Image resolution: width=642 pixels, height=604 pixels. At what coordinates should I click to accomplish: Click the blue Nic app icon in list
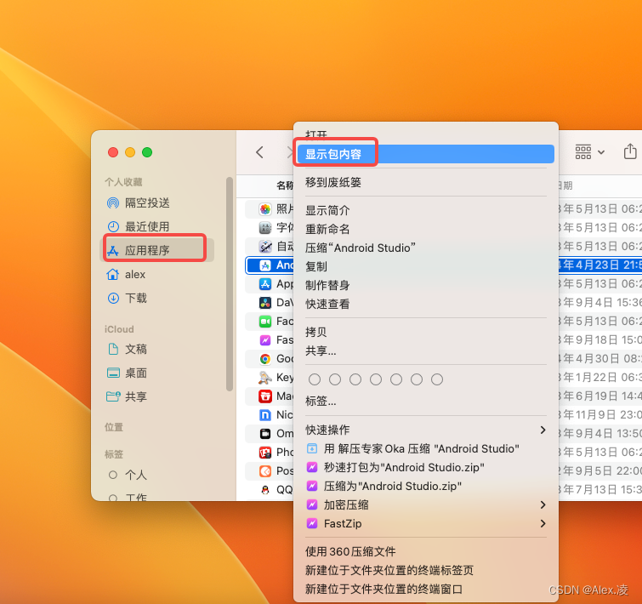click(265, 415)
